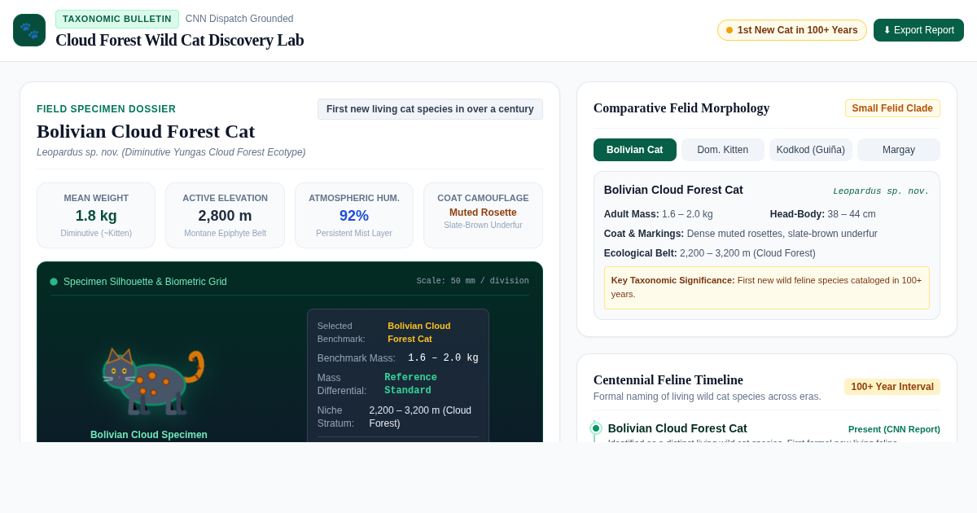
Task: Click the 1st New Cat in 100+ Years badge
Action: pyautogui.click(x=792, y=30)
